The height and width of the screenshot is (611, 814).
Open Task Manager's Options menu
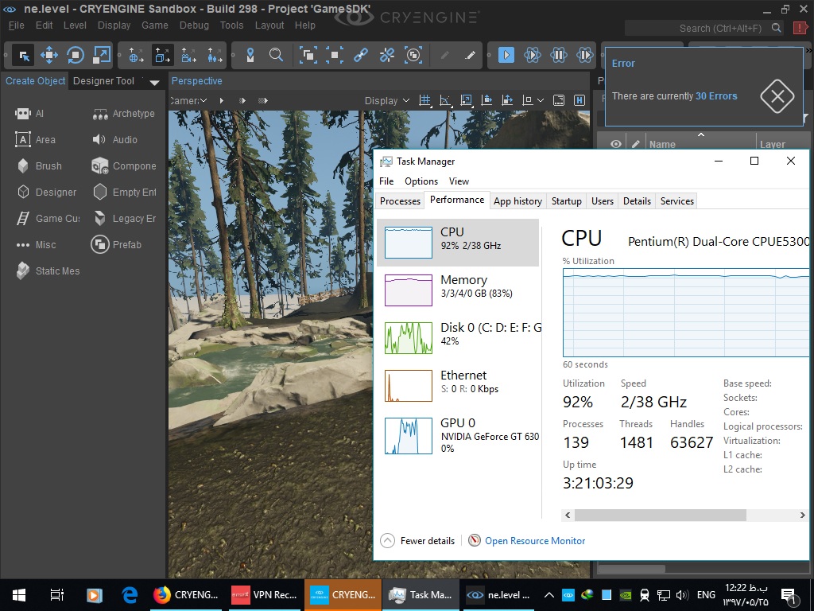(x=421, y=181)
